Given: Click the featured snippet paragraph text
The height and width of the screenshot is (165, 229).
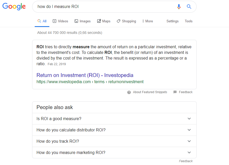Looking at the screenshot, I should tap(114, 55).
